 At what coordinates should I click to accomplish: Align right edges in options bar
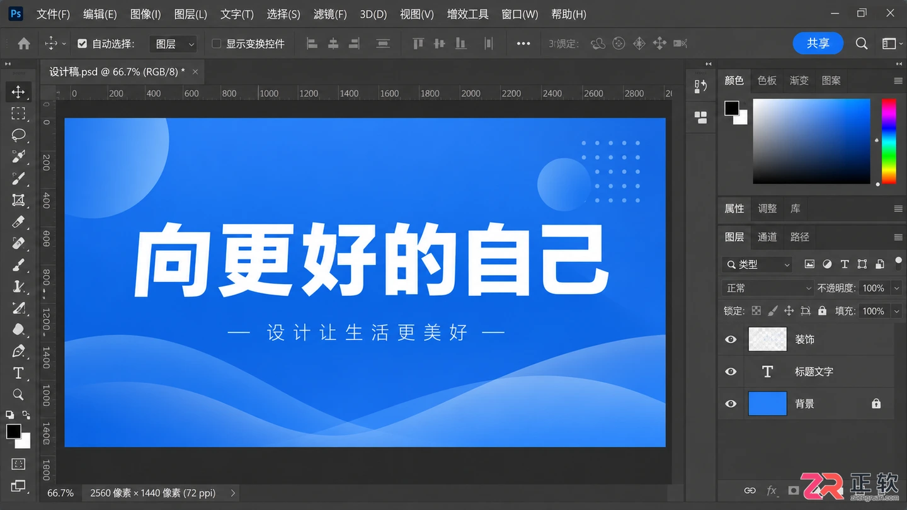pyautogui.click(x=354, y=43)
